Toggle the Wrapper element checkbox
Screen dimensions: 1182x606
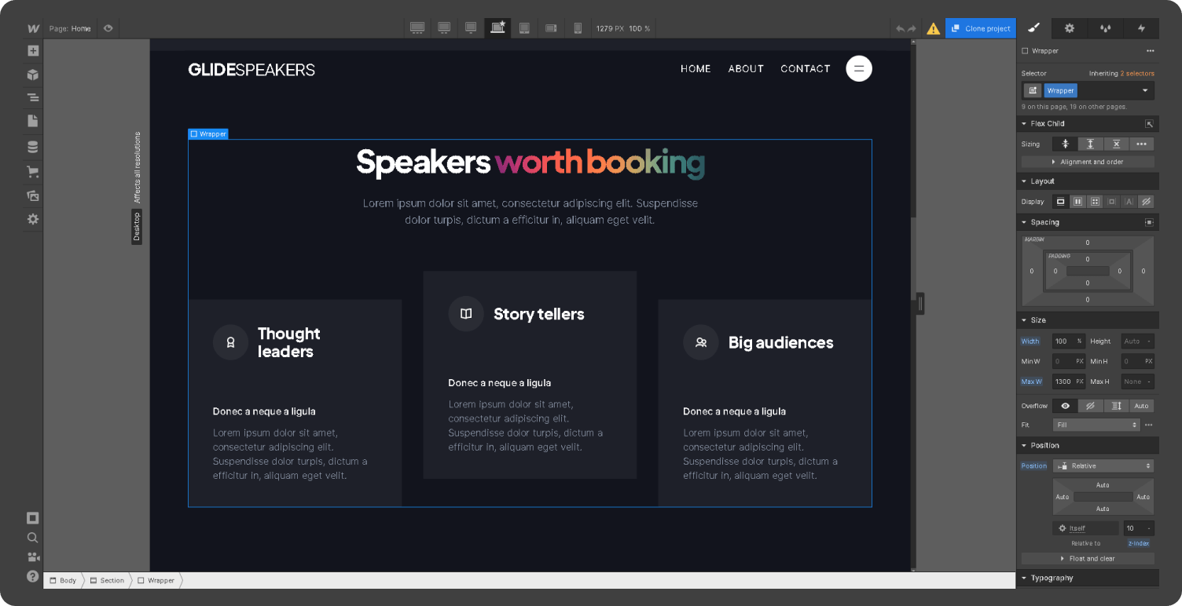(1025, 51)
